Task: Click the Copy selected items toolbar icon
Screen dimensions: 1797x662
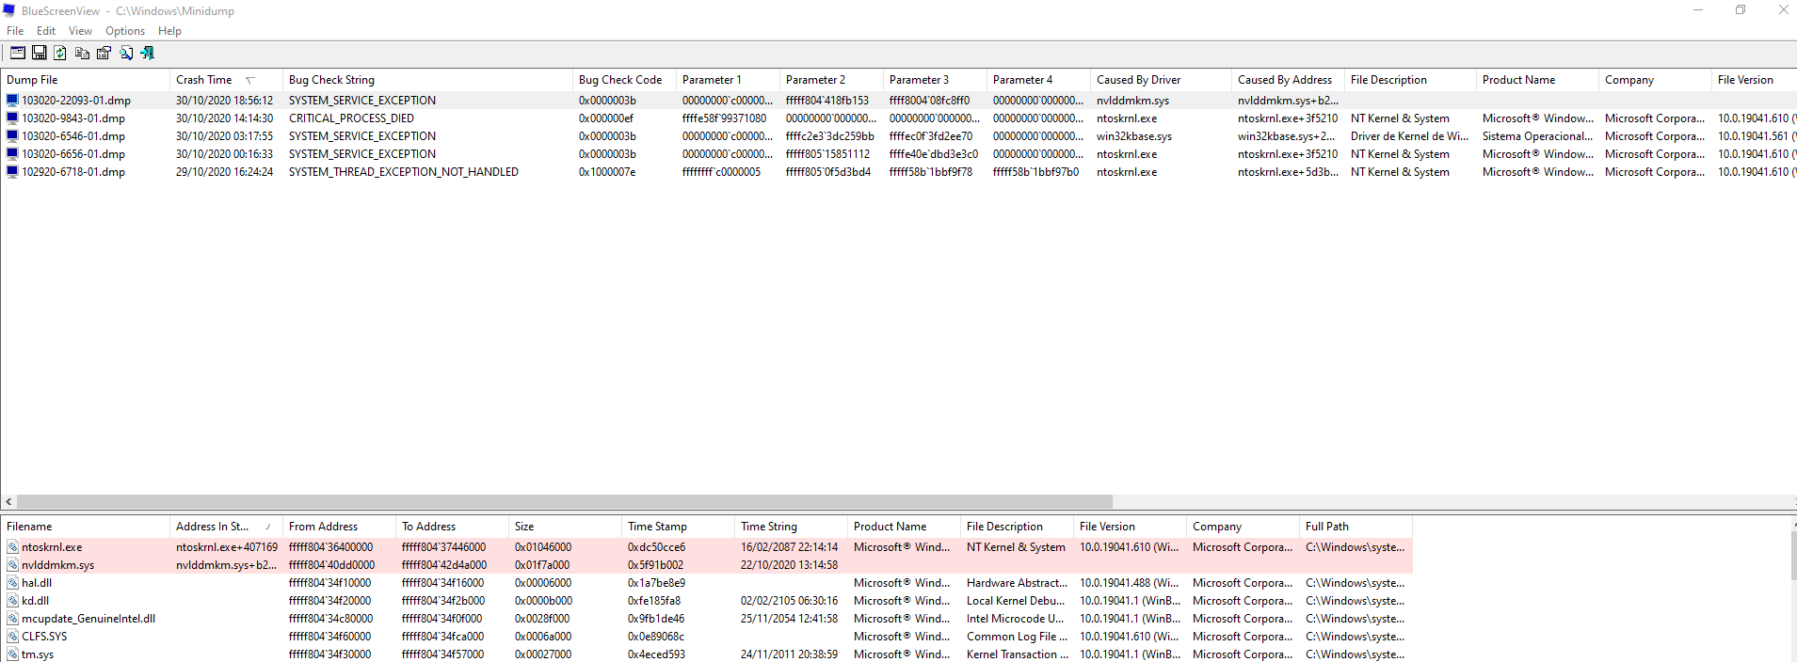Action: point(83,54)
